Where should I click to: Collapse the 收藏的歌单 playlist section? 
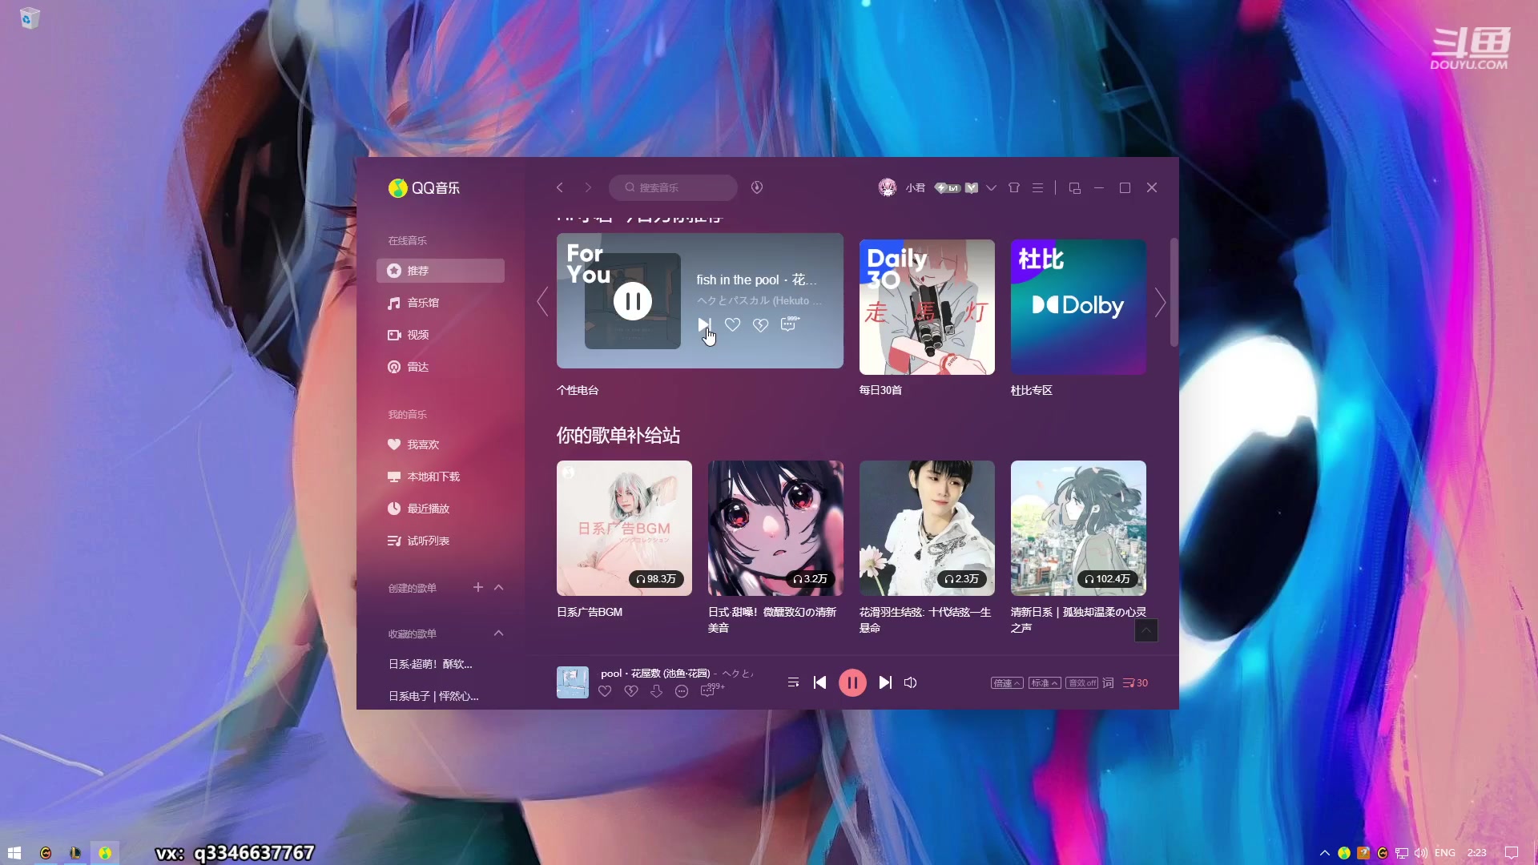coord(498,633)
